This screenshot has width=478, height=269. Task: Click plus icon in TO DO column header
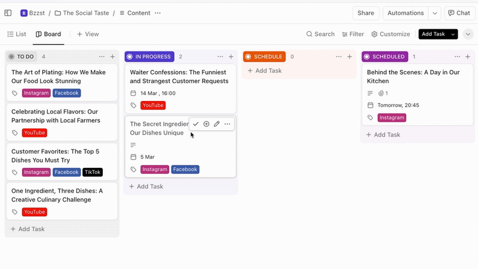click(x=112, y=57)
